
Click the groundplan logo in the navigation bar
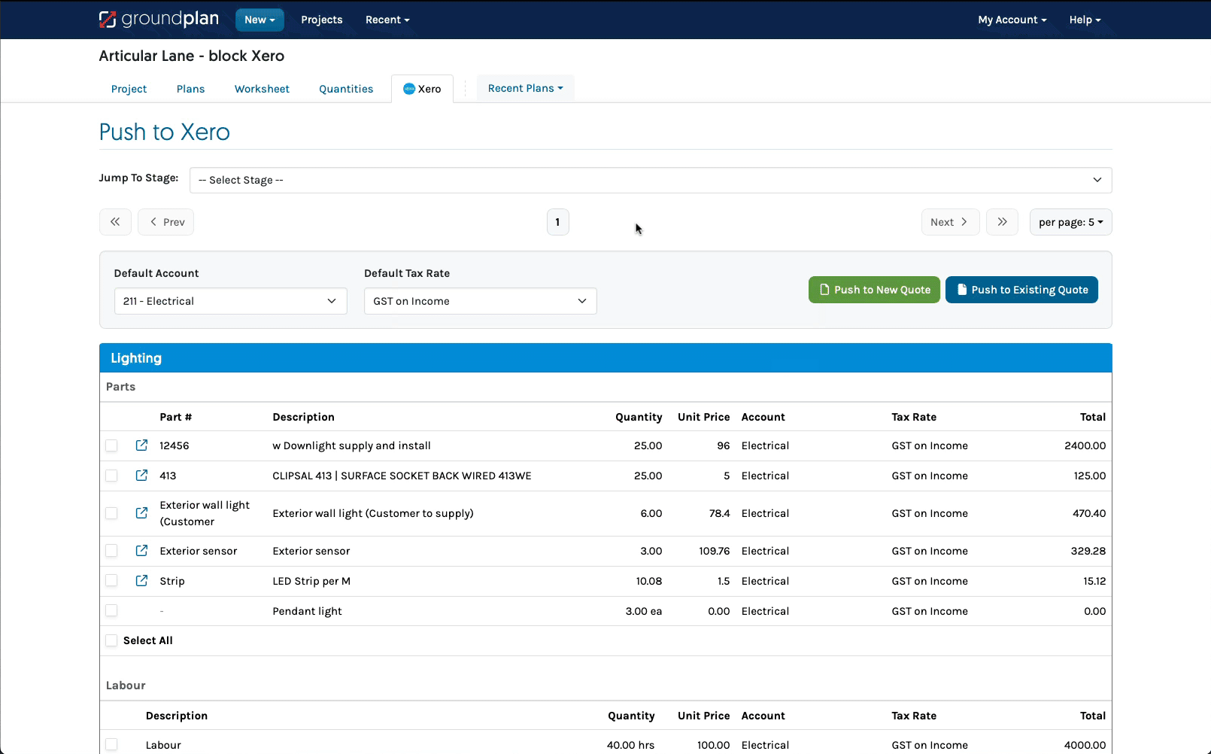(x=158, y=19)
